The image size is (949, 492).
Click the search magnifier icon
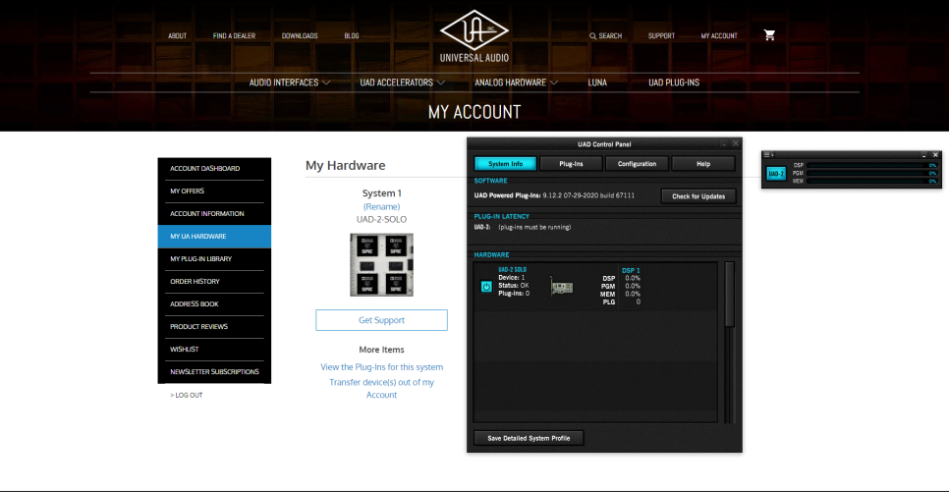tap(593, 36)
